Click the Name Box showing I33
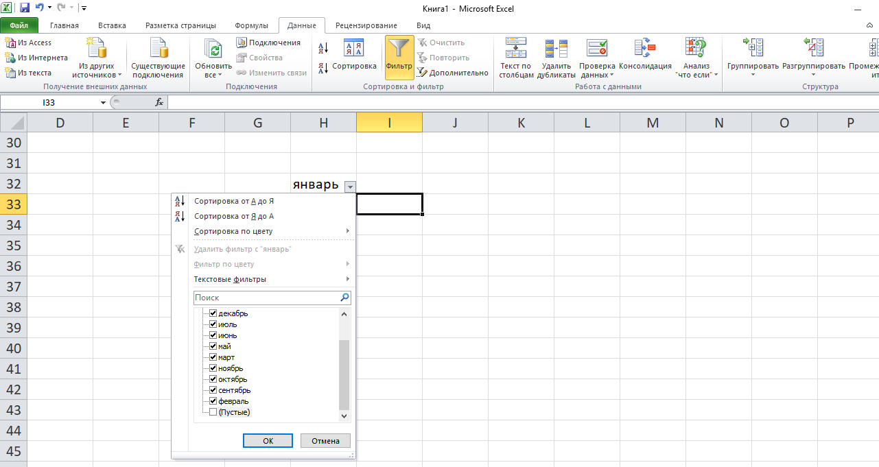Viewport: 879px width, 467px height. (x=49, y=102)
